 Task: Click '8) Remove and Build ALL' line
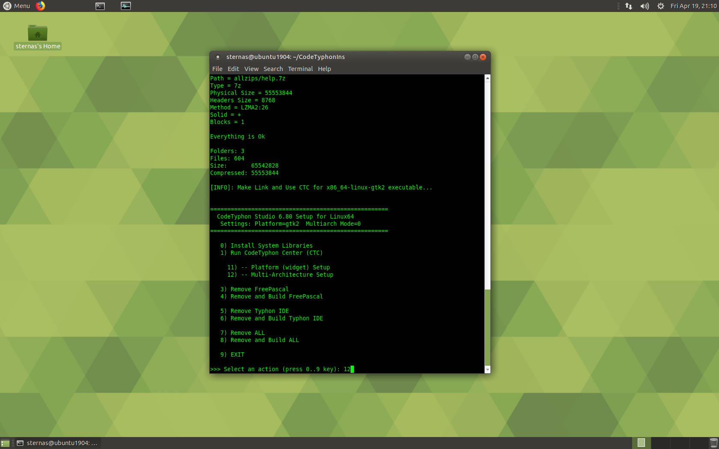(260, 340)
